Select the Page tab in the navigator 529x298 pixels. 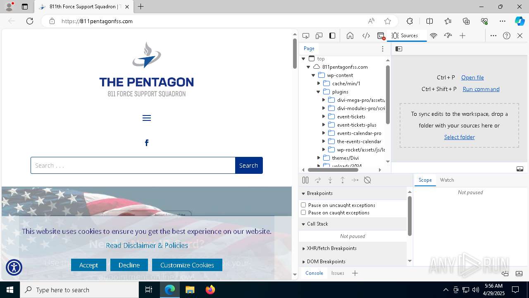(x=309, y=49)
